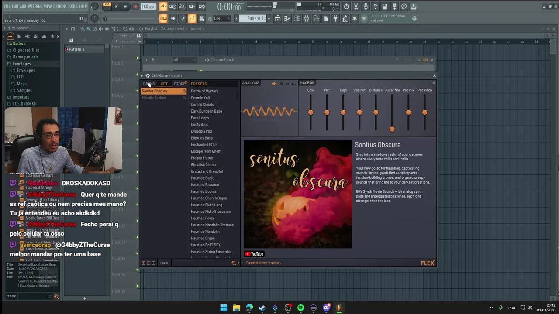Screen dimensions: 559x314
Task: Expand the Envelopes browser folder
Action: click(x=21, y=64)
